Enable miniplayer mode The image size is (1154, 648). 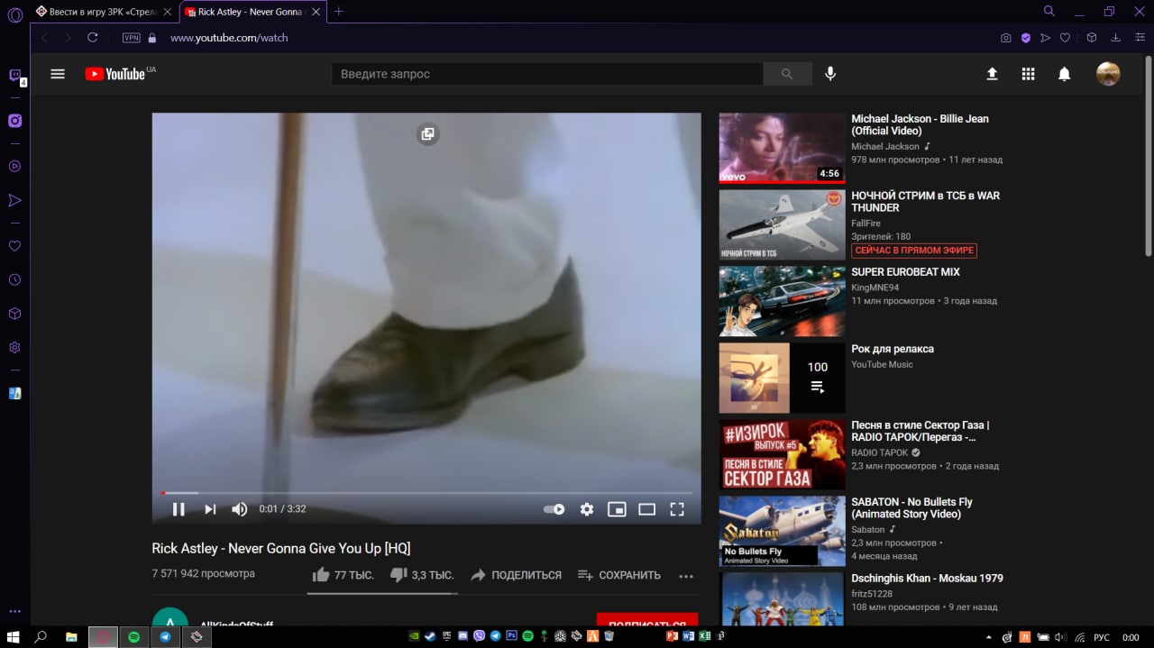point(617,509)
